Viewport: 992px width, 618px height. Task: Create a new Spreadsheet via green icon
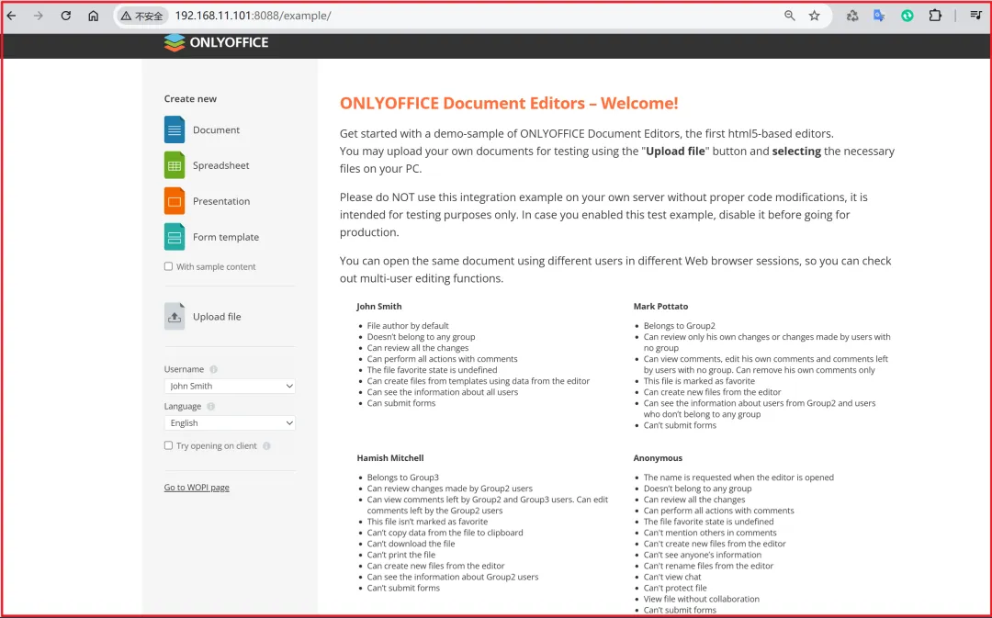175,165
